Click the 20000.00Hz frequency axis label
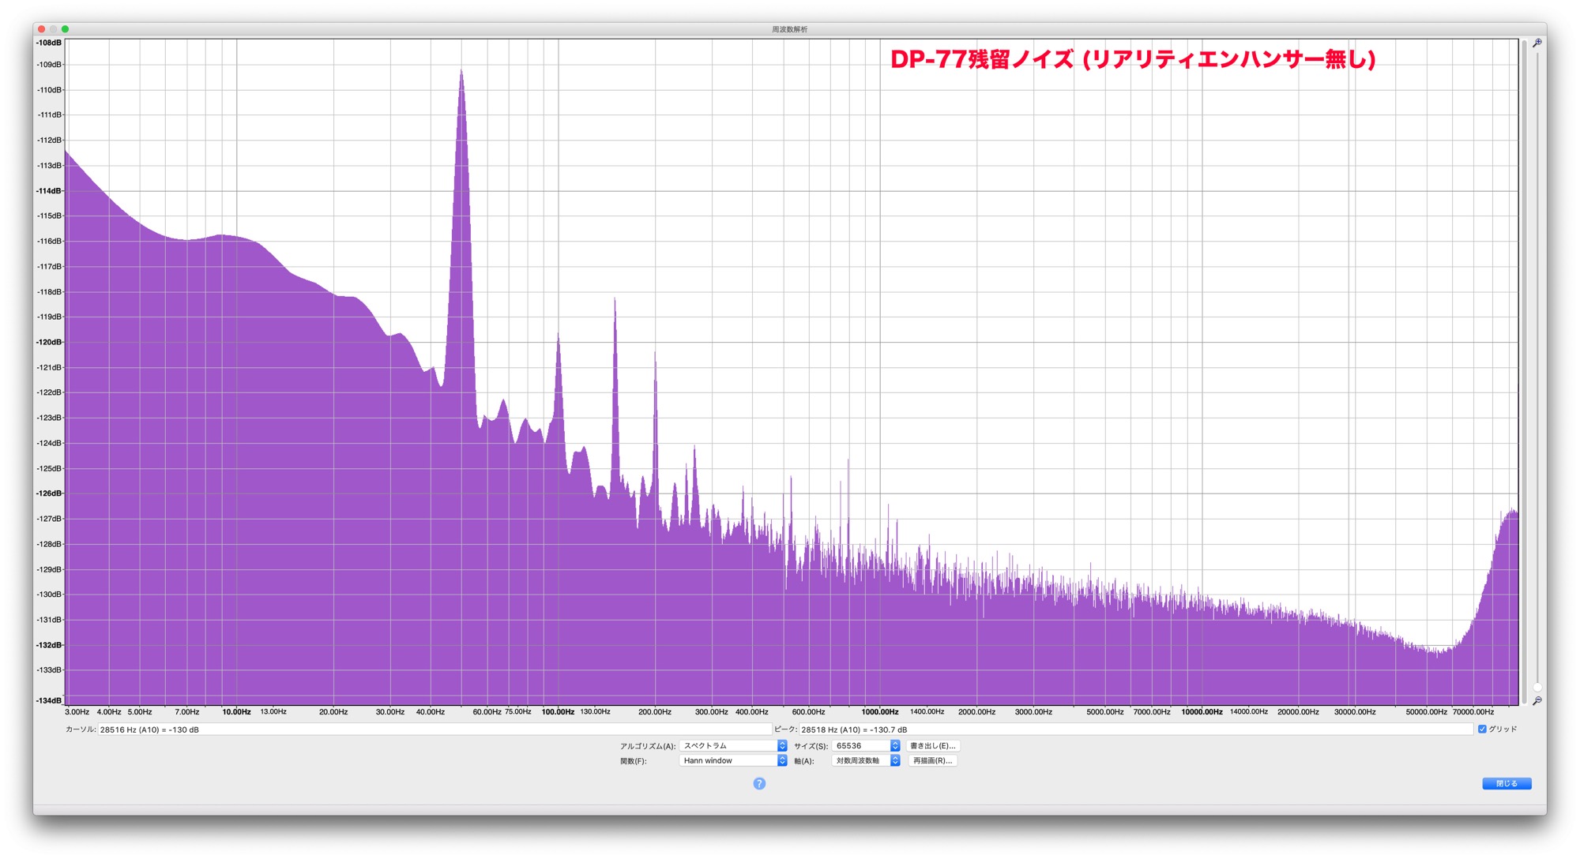This screenshot has width=1580, height=859. pyautogui.click(x=1298, y=712)
